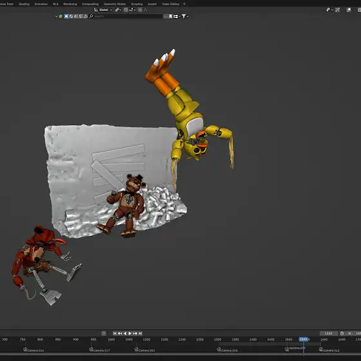
Task: Select the Camera.017 timeline marker
Action: [99, 350]
